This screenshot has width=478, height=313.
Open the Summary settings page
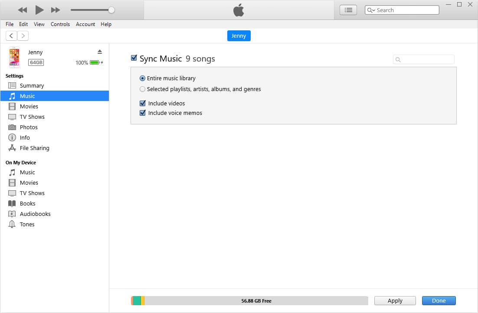33,85
